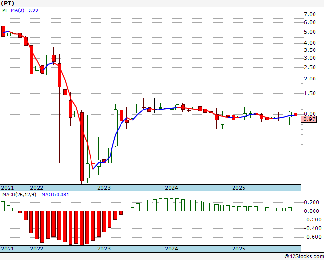The height and width of the screenshot is (260, 324).
Task: Select the green PT legend label
Action: [x=5, y=10]
